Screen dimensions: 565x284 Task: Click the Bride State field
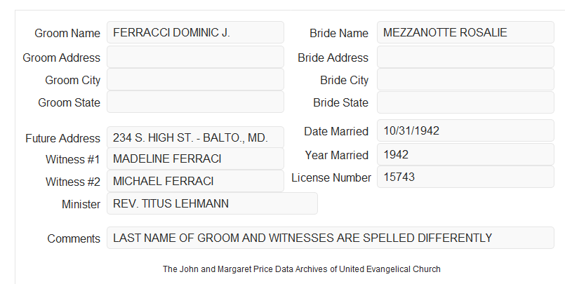click(465, 102)
